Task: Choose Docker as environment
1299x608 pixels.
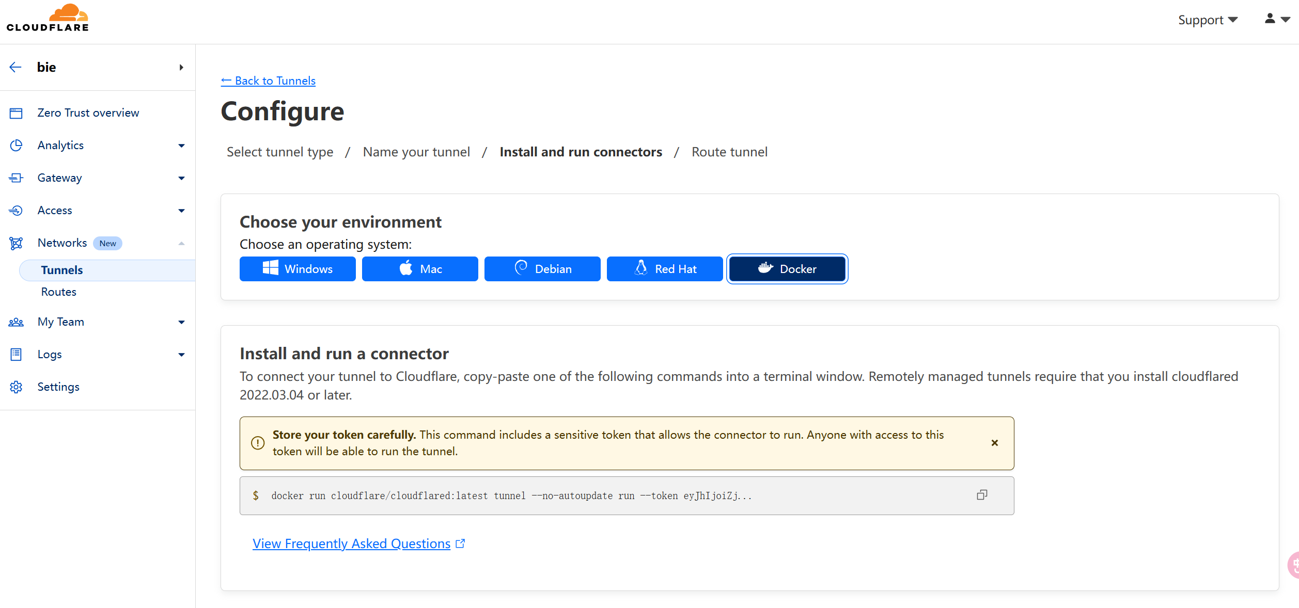Action: pyautogui.click(x=787, y=269)
